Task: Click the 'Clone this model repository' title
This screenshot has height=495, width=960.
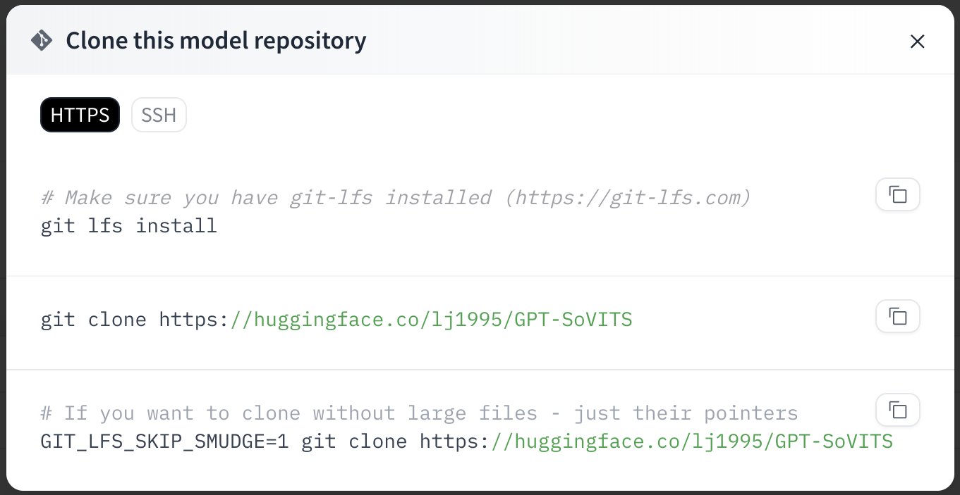Action: pos(216,41)
